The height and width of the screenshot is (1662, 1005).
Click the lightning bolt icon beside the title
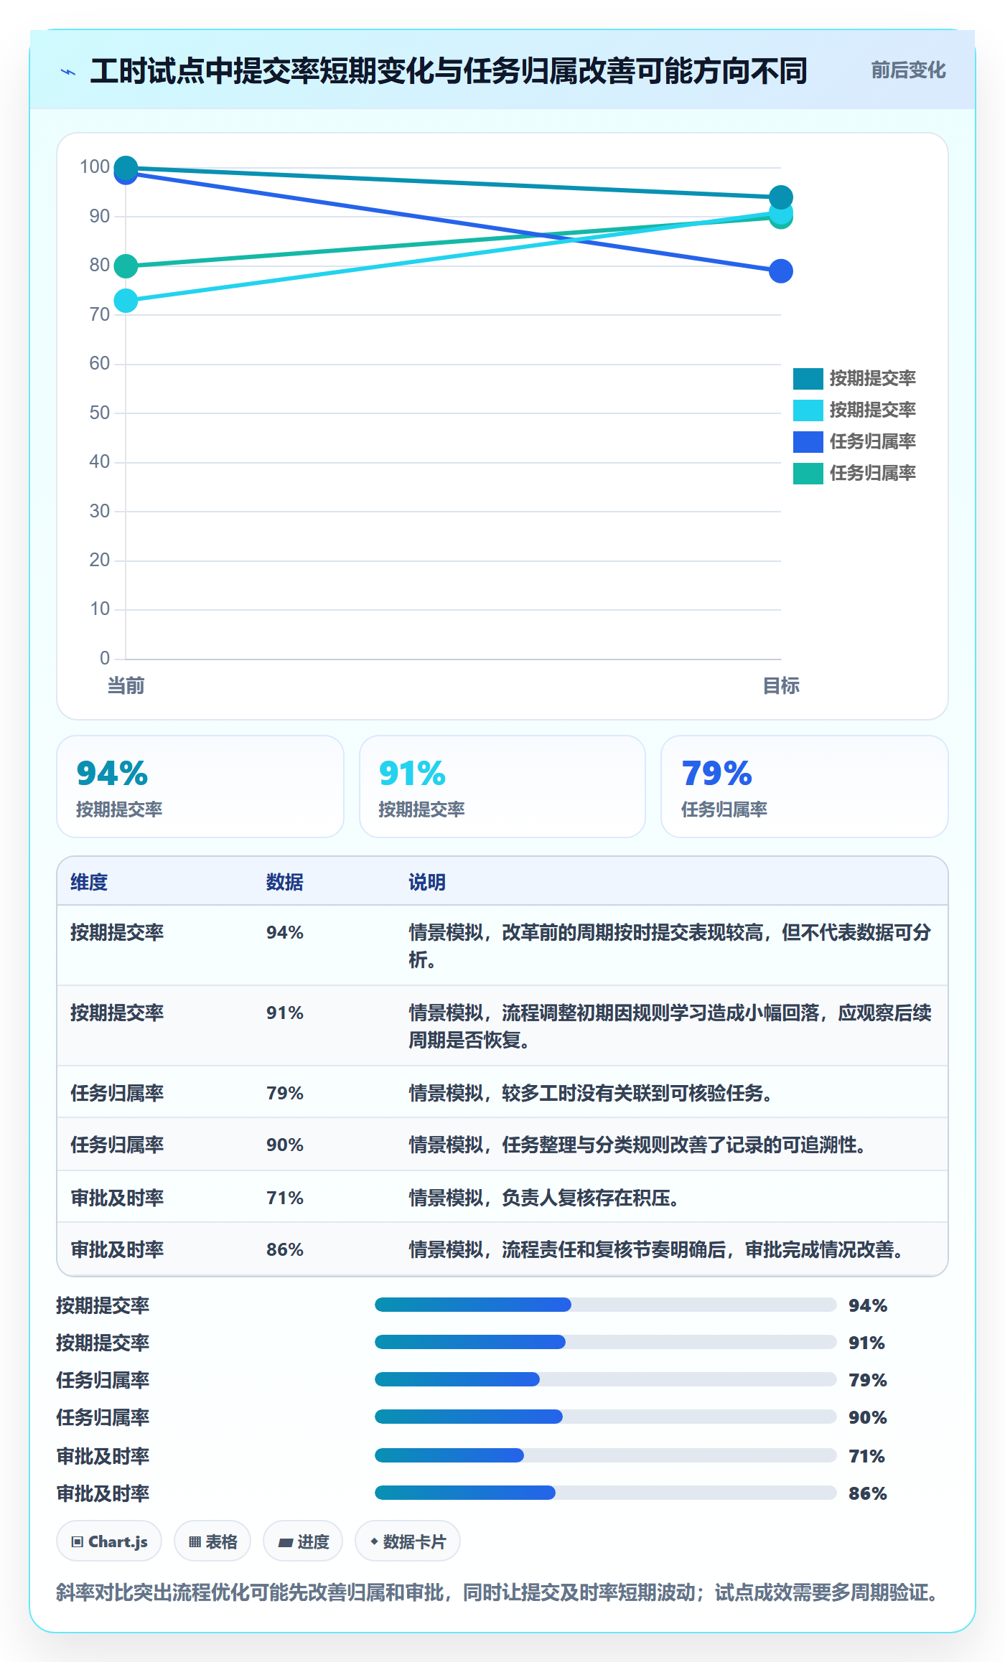(x=68, y=72)
